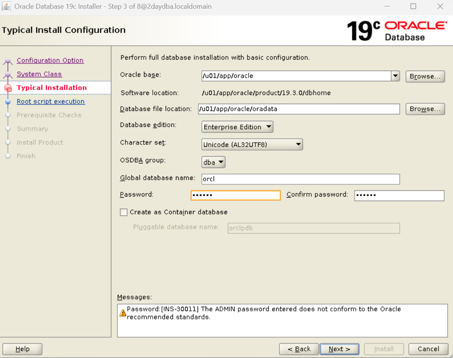Focus the Global database name field
453x358 pixels.
coord(301,179)
